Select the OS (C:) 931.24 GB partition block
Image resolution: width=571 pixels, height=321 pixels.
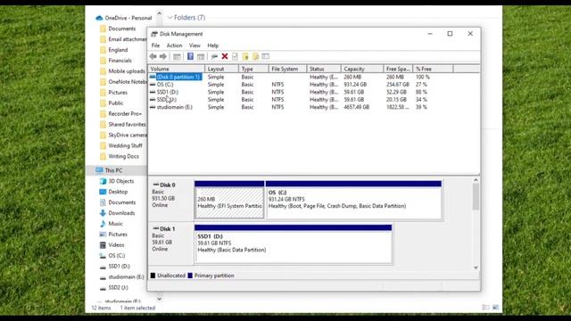tap(353, 200)
